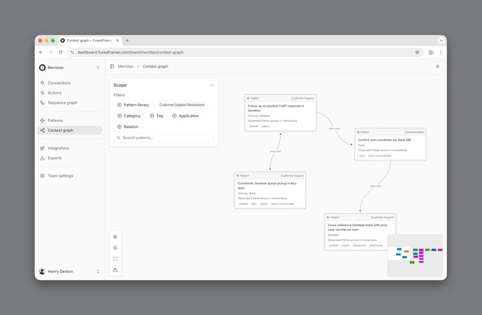Click the Sequence graph icon
This screenshot has height=315, width=482.
click(x=42, y=102)
